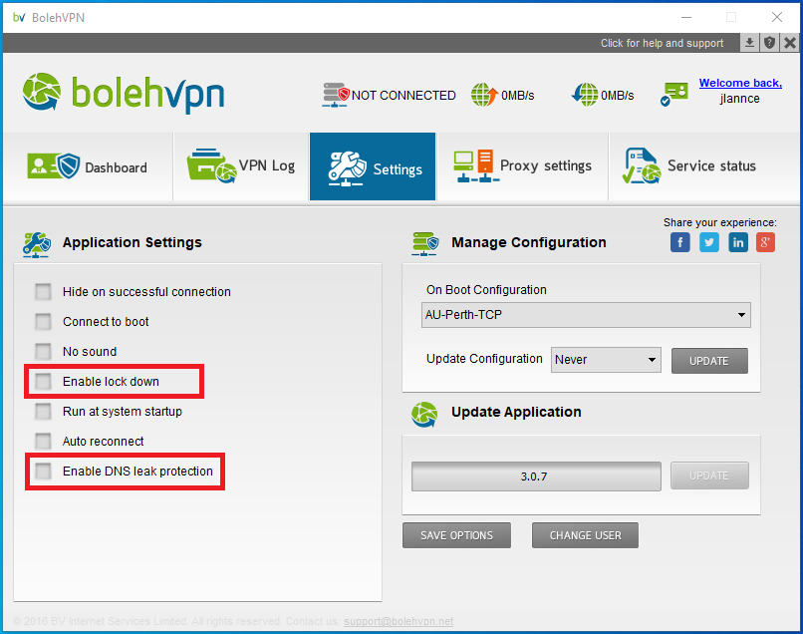
Task: Share on LinkedIn
Action: (738, 242)
